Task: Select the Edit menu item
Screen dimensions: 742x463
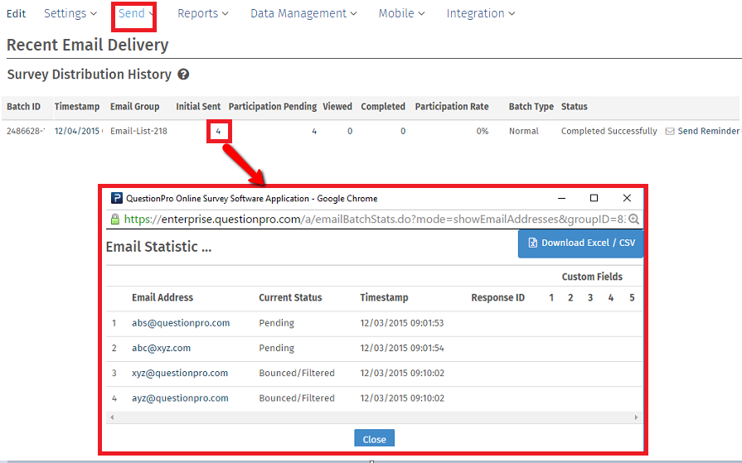Action: (16, 13)
